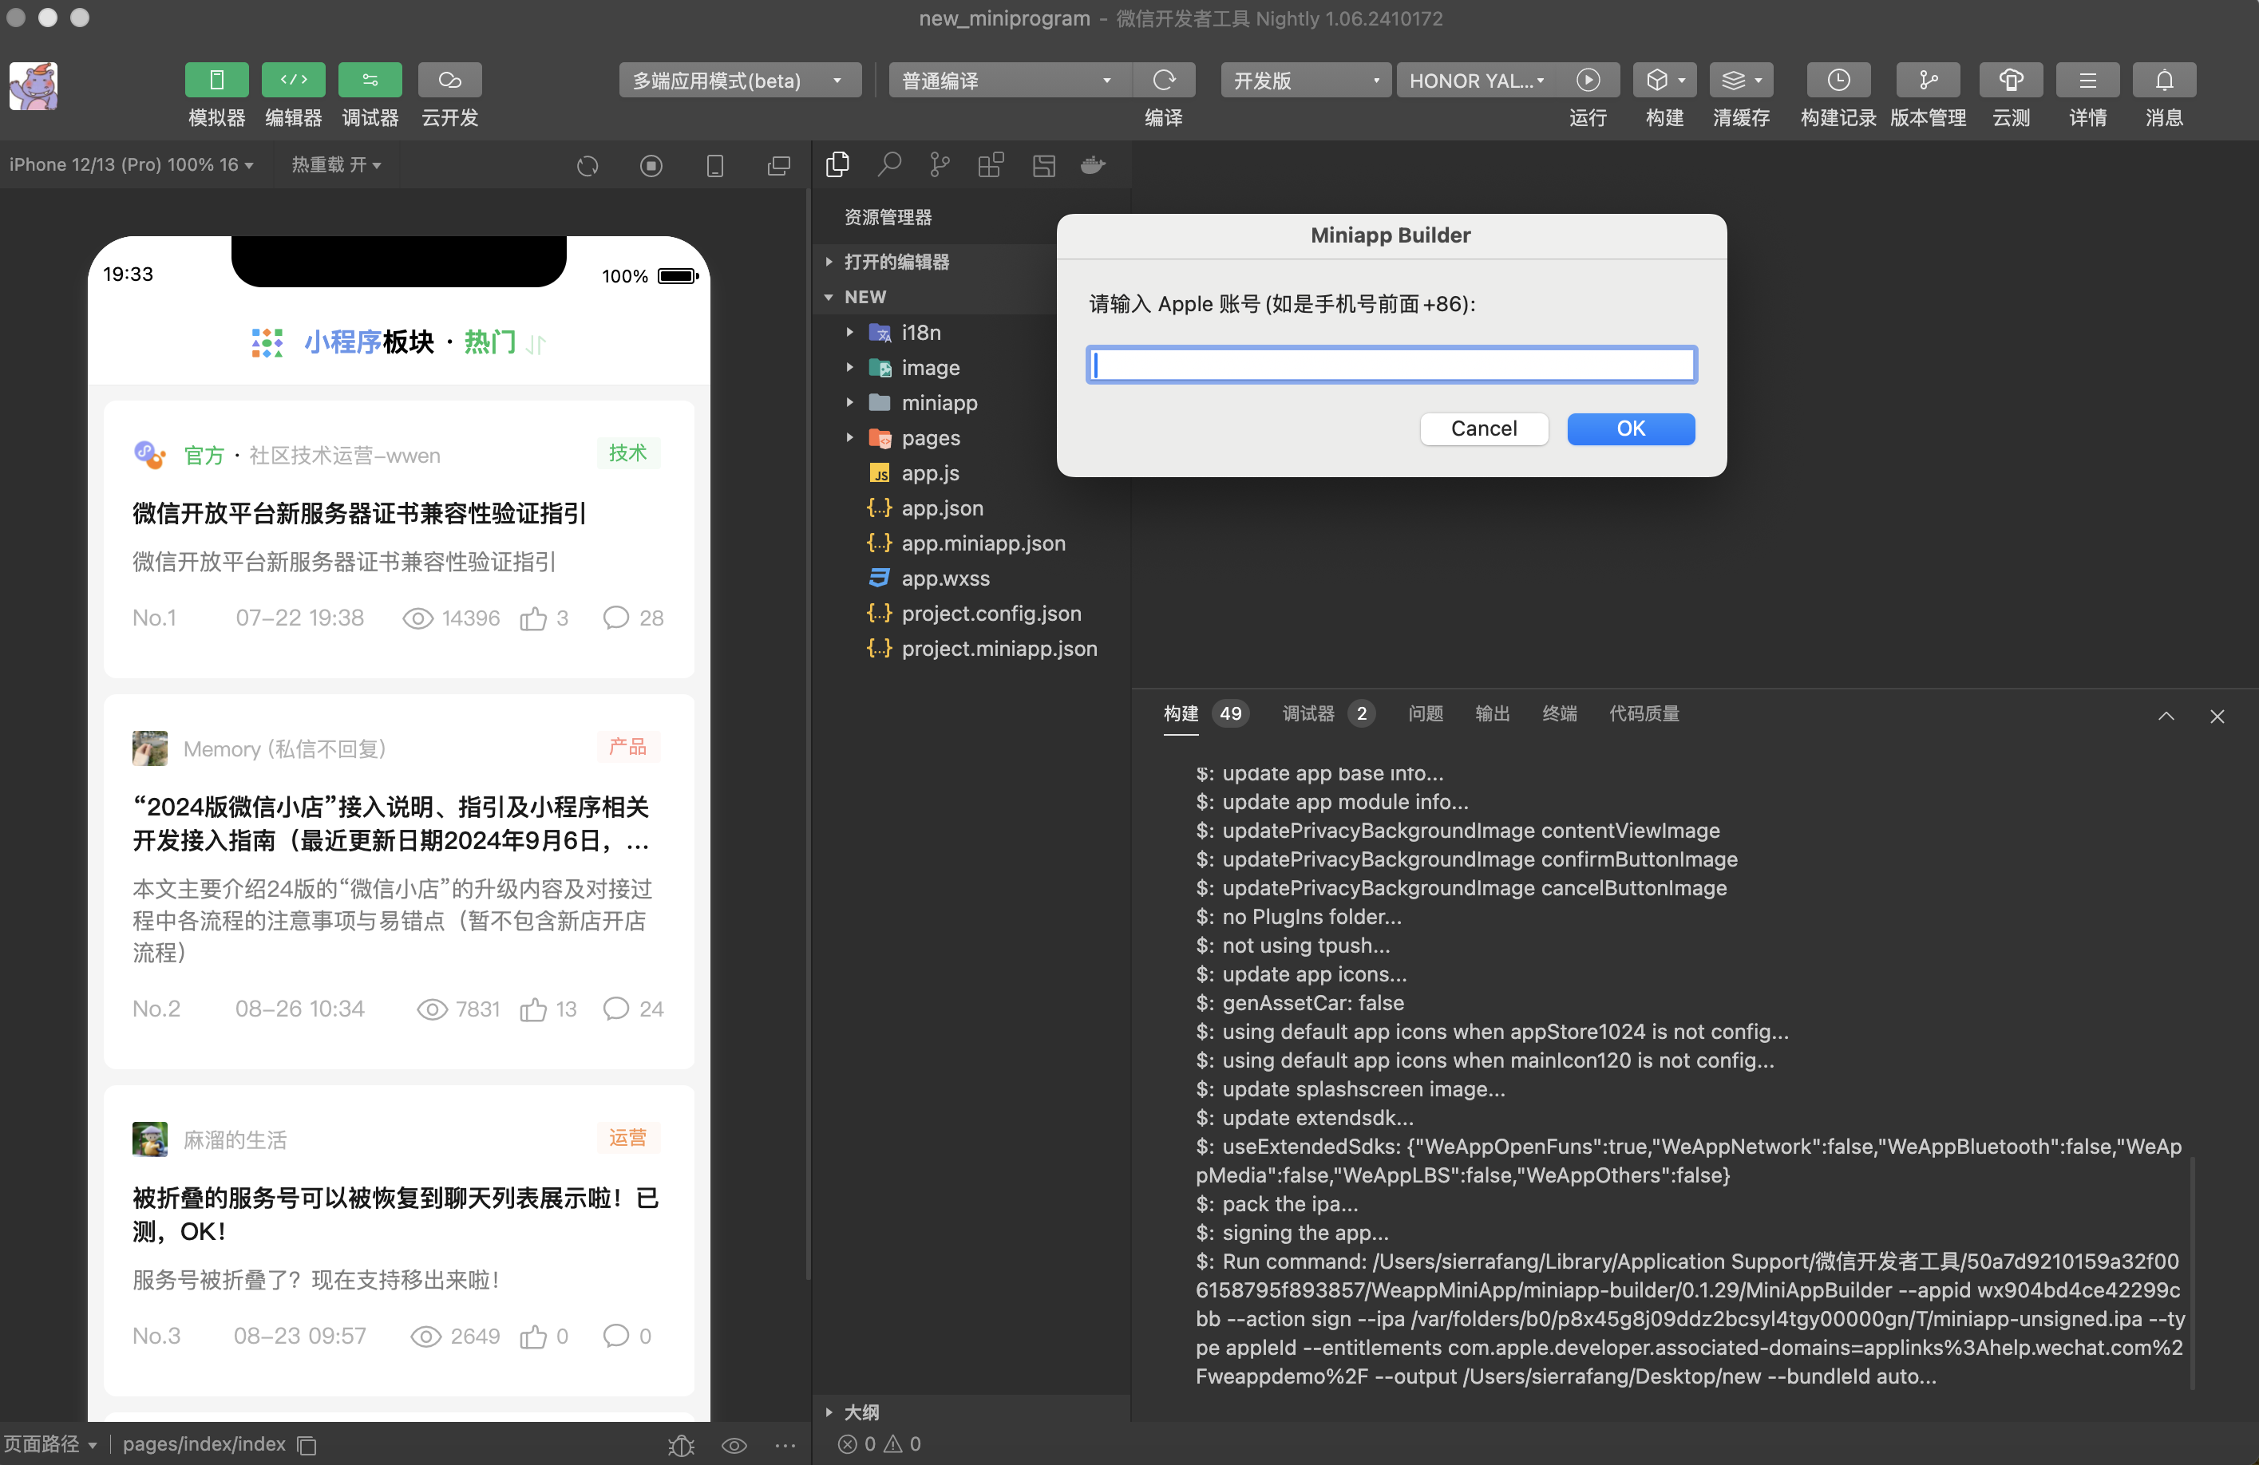This screenshot has width=2259, height=1465.
Task: Close the bottom panel with the X icon
Action: tap(2217, 717)
